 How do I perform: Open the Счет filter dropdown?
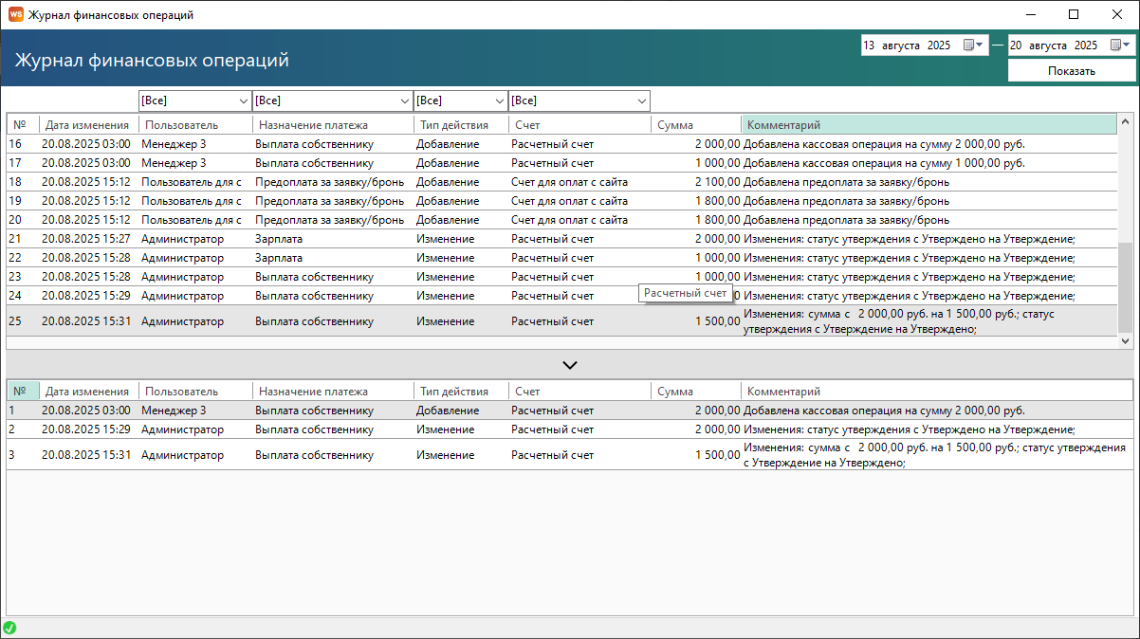coord(640,100)
